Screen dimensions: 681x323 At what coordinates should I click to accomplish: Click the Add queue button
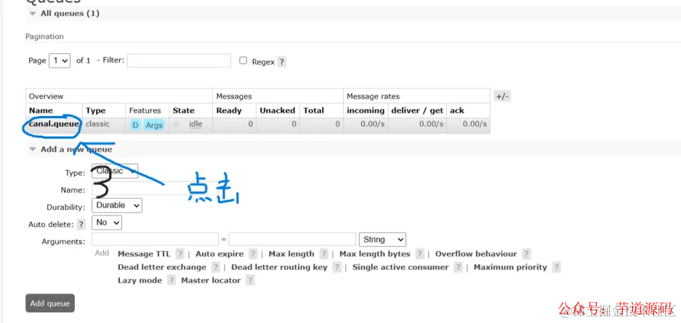[50, 303]
